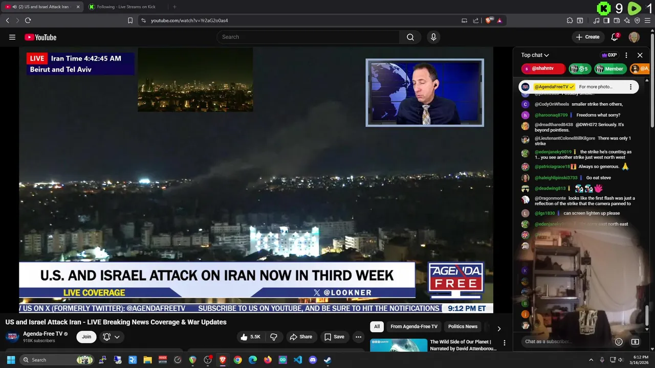The width and height of the screenshot is (655, 368).
Task: Open Brave Rewards triangle icon
Action: click(499, 20)
